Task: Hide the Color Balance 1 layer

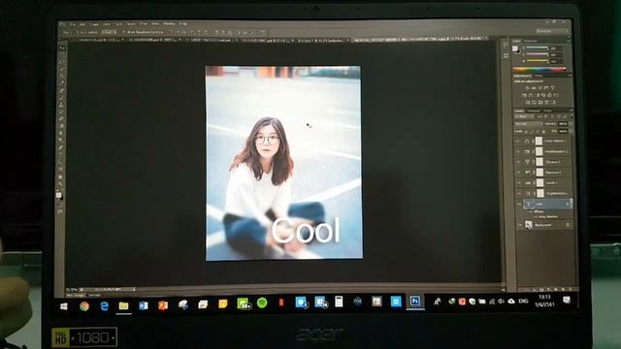Action: [518, 141]
